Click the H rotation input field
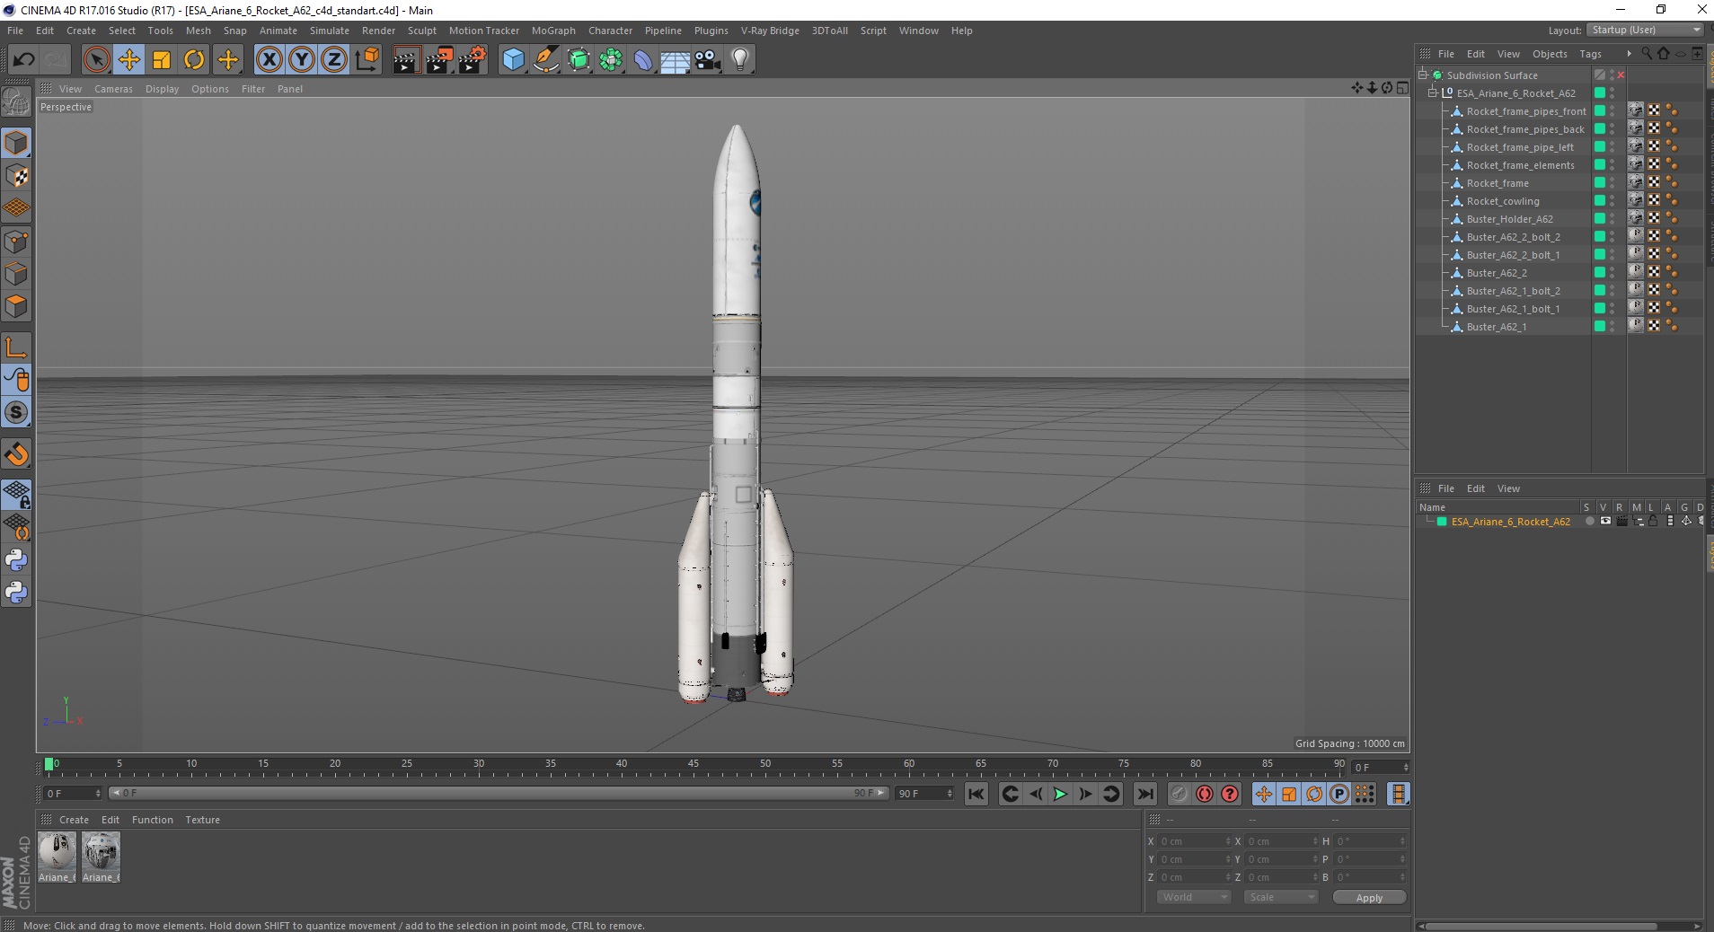Image resolution: width=1714 pixels, height=932 pixels. pos(1370,841)
